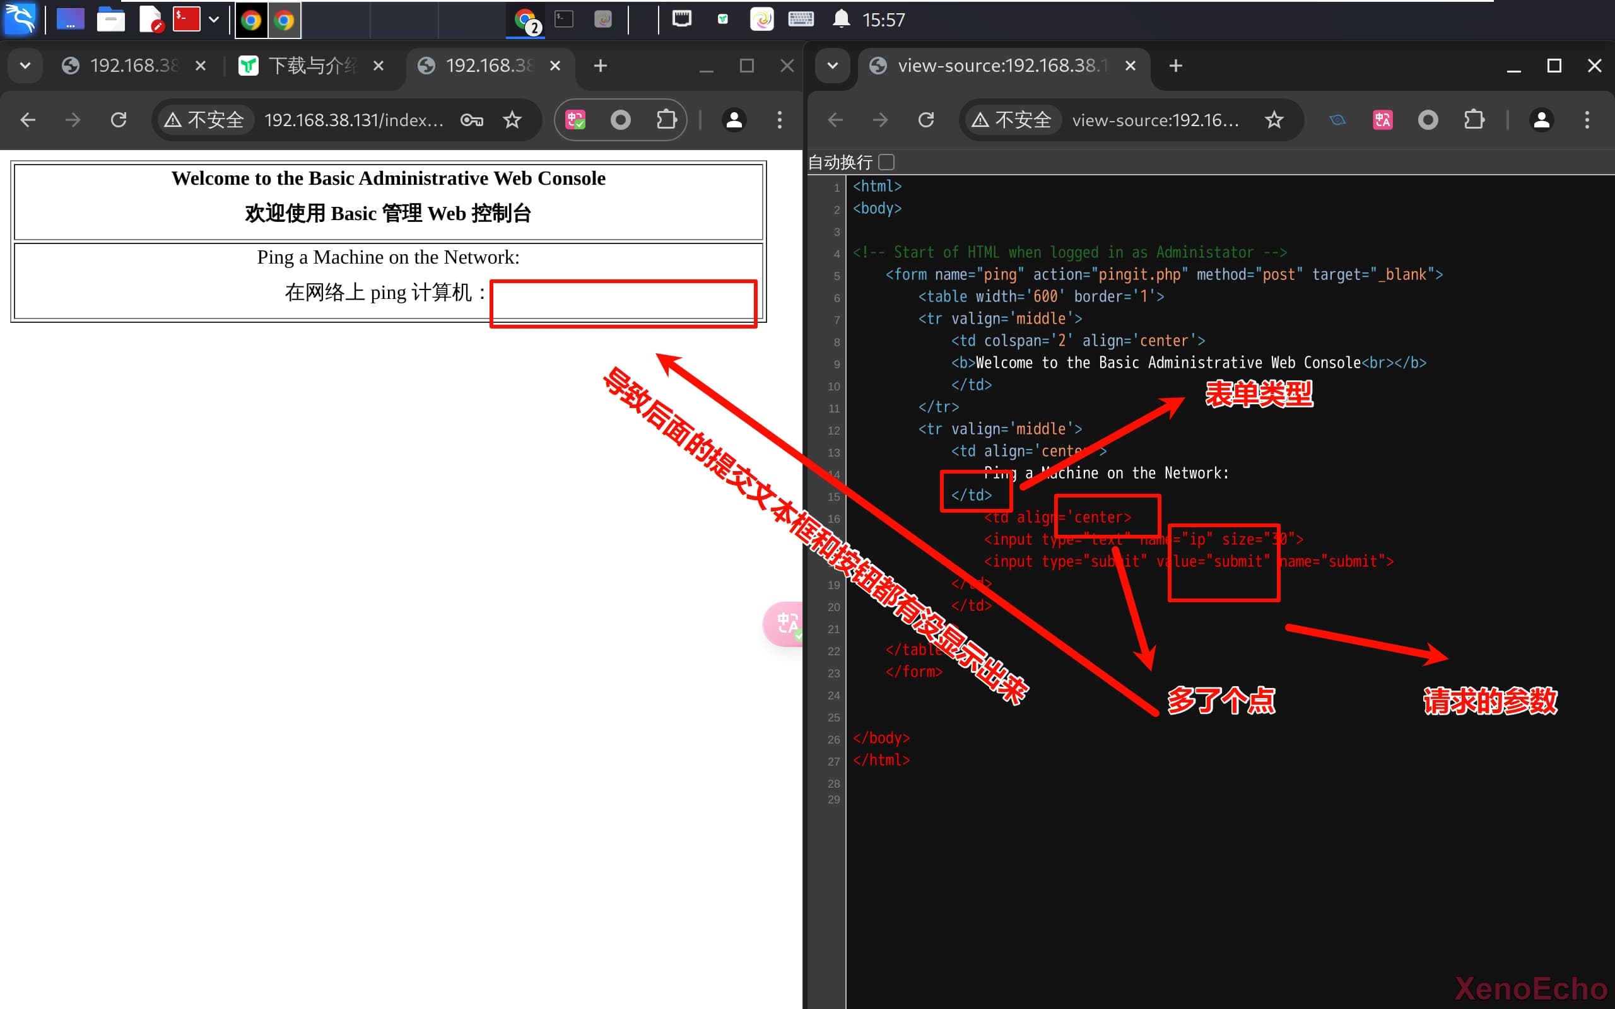Open the red terminal launcher icon
The width and height of the screenshot is (1615, 1009).
pyautogui.click(x=186, y=20)
